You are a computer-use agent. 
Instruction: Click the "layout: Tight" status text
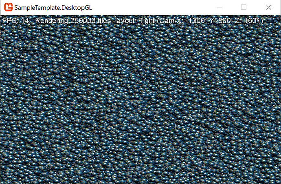(135, 21)
